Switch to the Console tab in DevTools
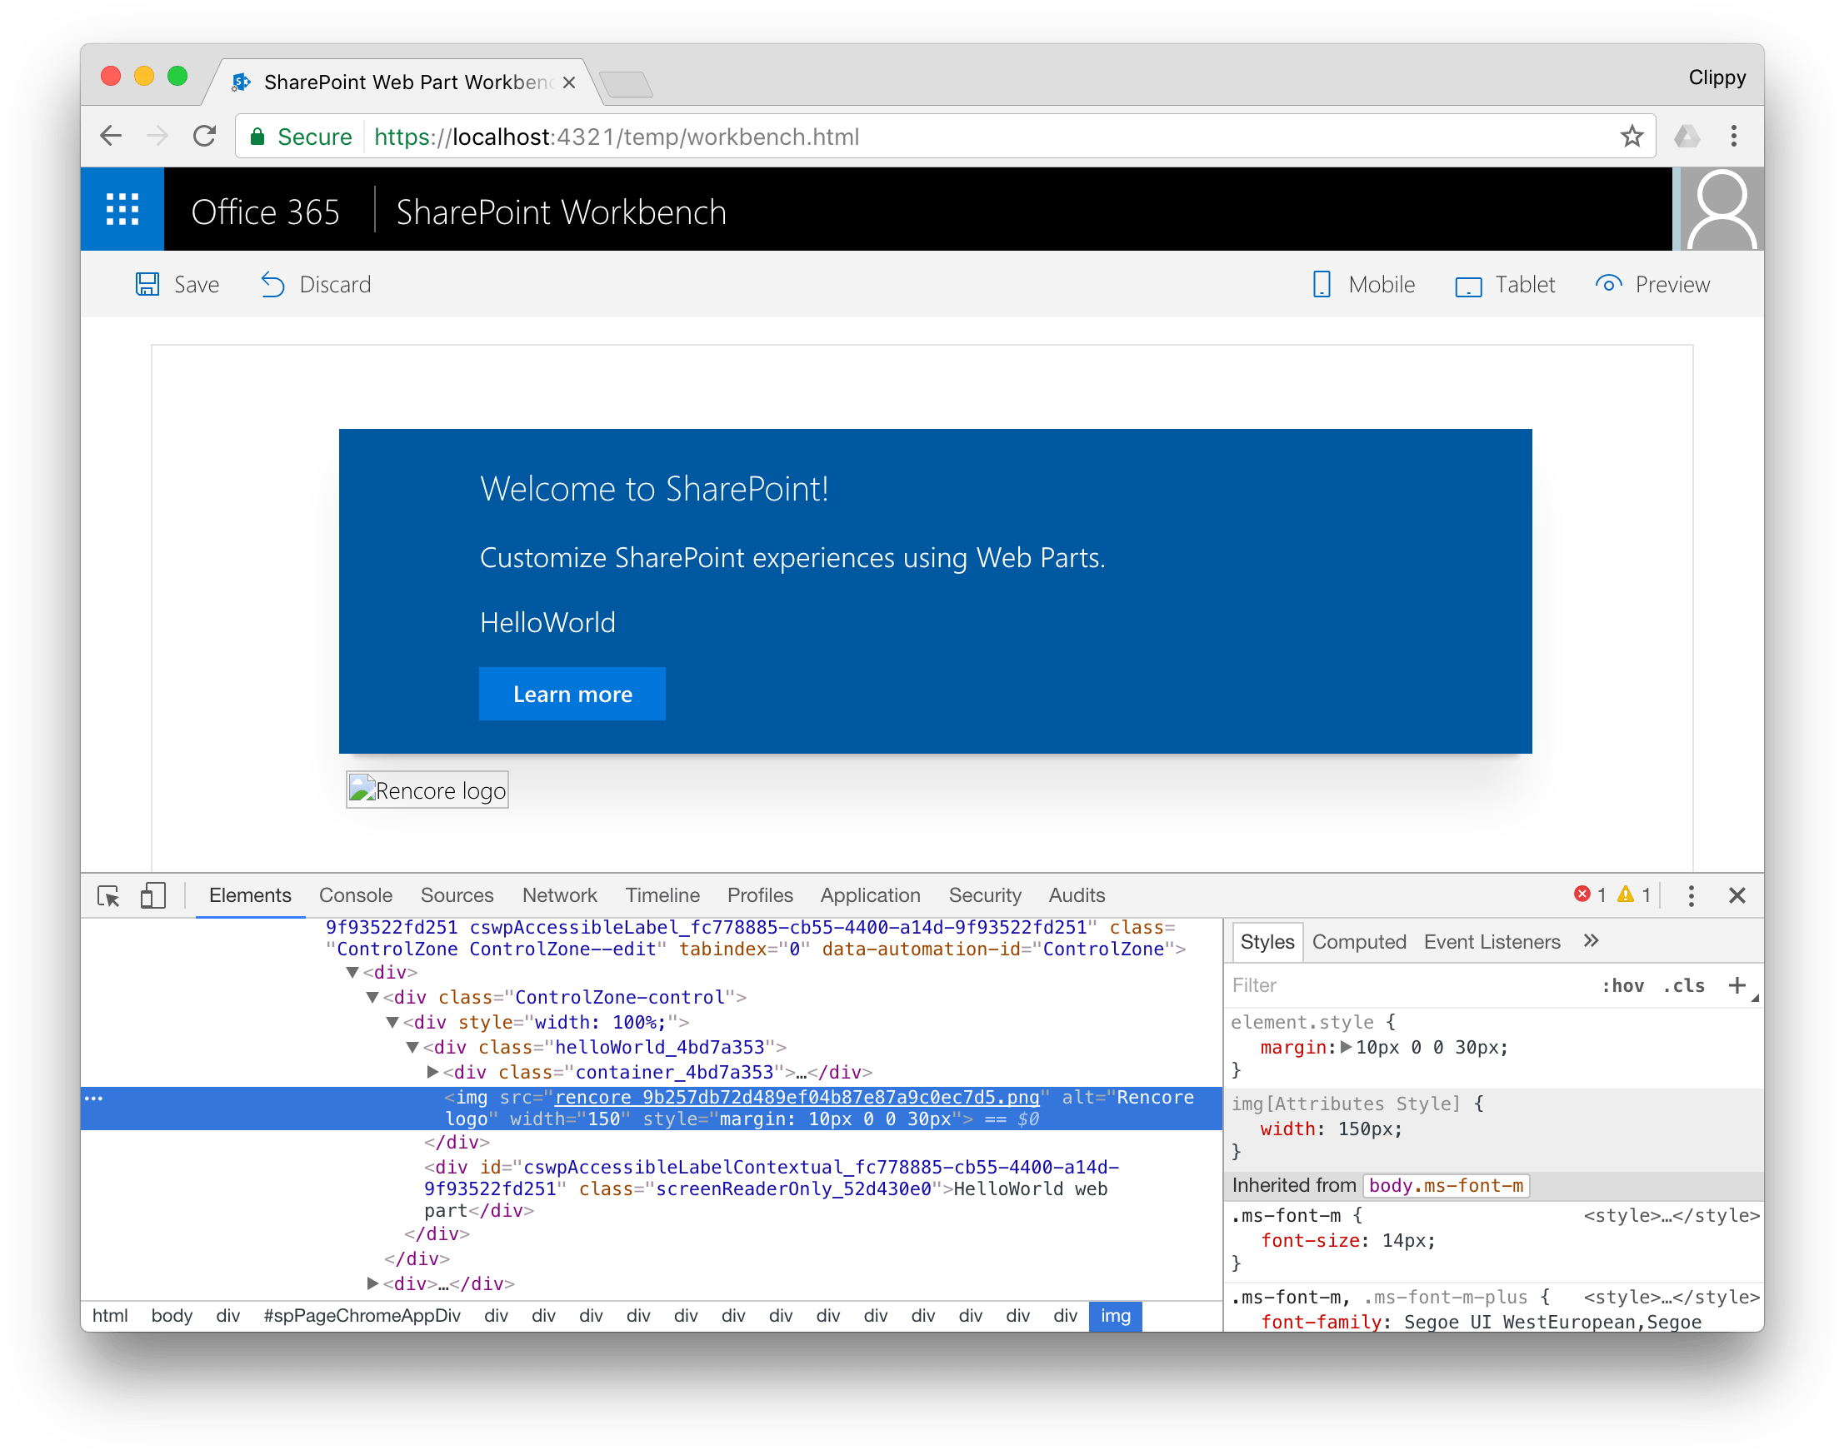1844x1455 pixels. click(355, 895)
